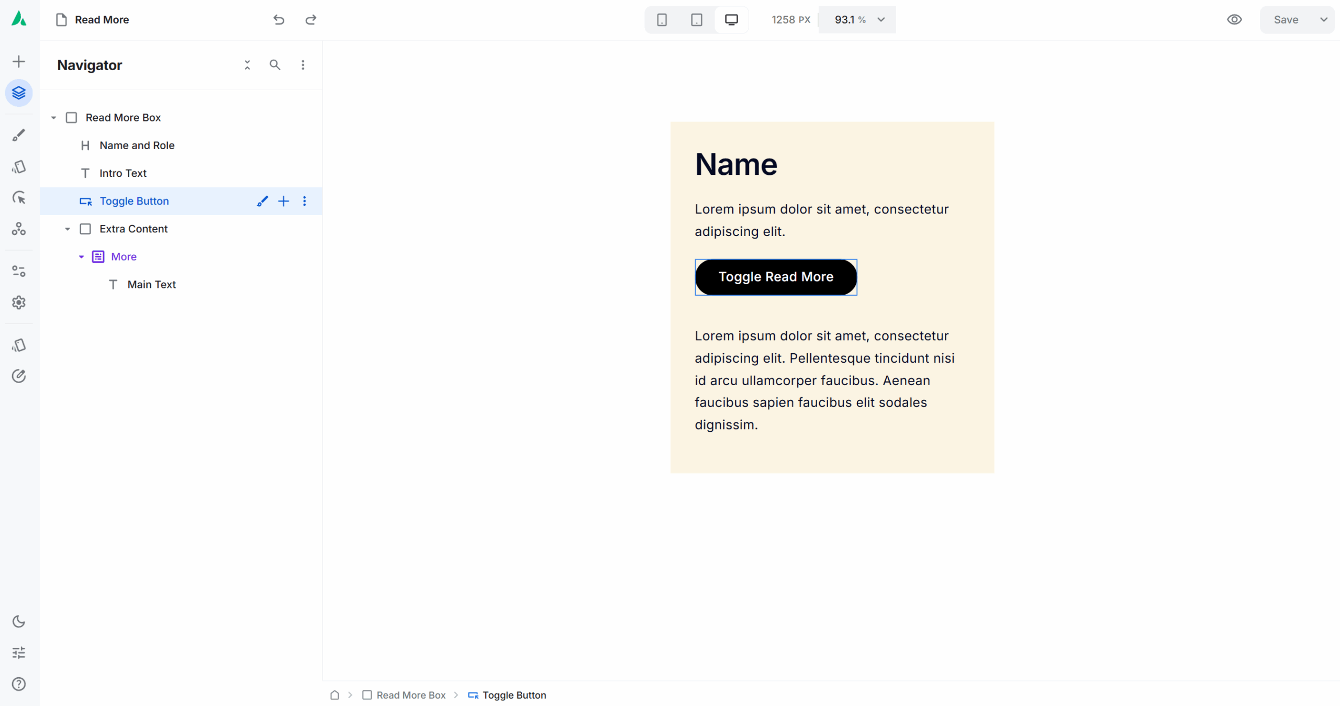Image resolution: width=1340 pixels, height=706 pixels.
Task: Switch to mobile viewport
Action: (662, 19)
